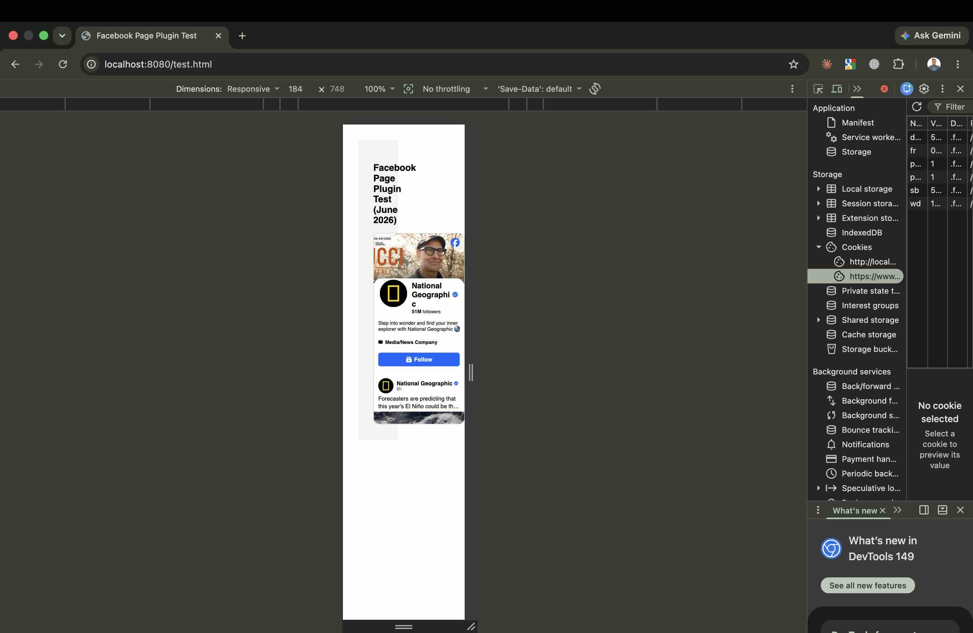Expand the Speculative loads tree node
Screen dimensions: 973x633
tap(818, 488)
